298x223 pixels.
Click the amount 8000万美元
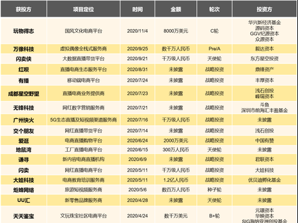point(176,31)
